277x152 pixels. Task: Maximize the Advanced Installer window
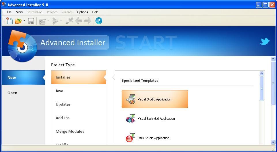click(265, 5)
